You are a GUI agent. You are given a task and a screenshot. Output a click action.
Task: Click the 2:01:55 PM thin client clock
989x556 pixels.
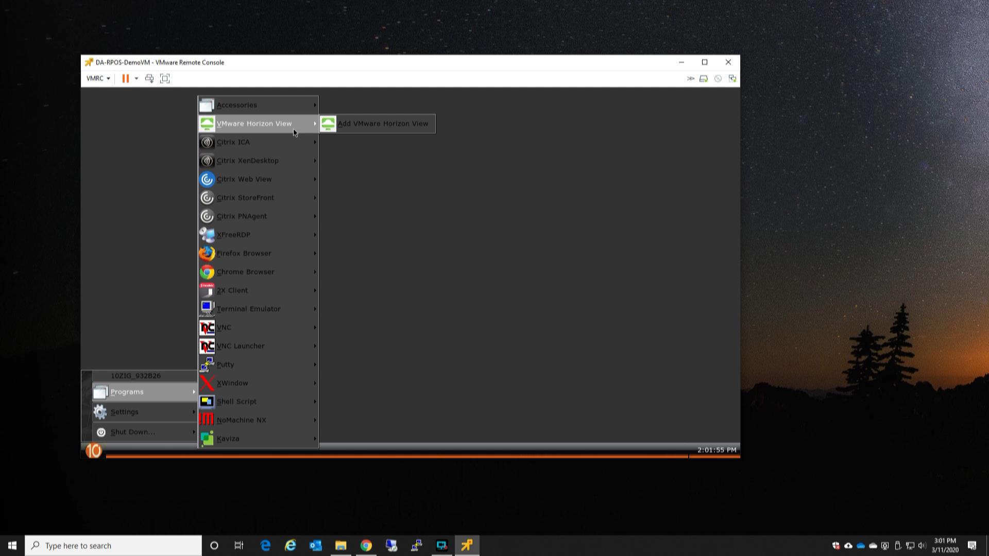717,450
